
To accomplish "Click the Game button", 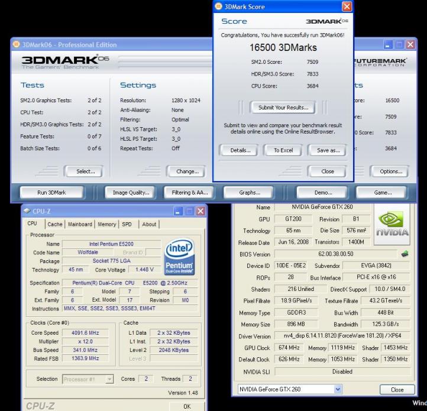I will click(383, 193).
